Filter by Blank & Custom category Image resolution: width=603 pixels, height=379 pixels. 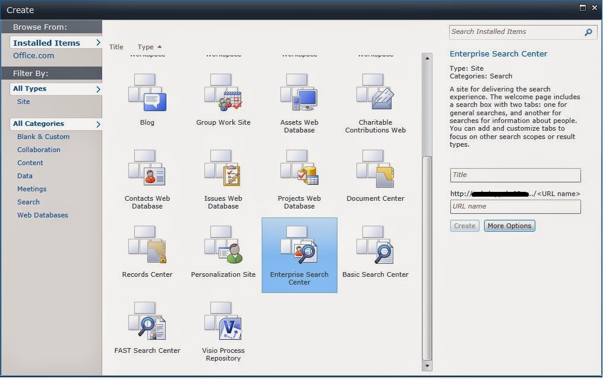(x=43, y=137)
